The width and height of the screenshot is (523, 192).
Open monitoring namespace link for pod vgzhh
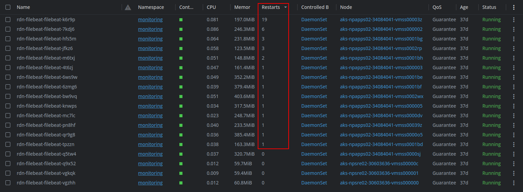(x=150, y=183)
